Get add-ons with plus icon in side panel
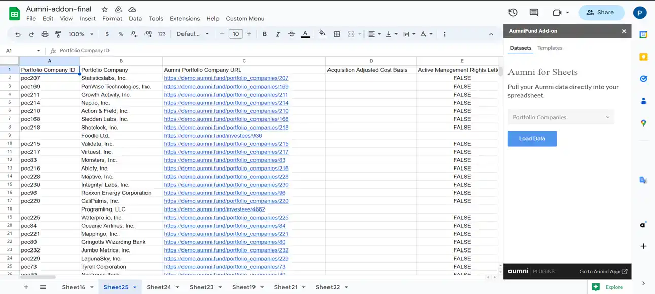 coord(643,246)
